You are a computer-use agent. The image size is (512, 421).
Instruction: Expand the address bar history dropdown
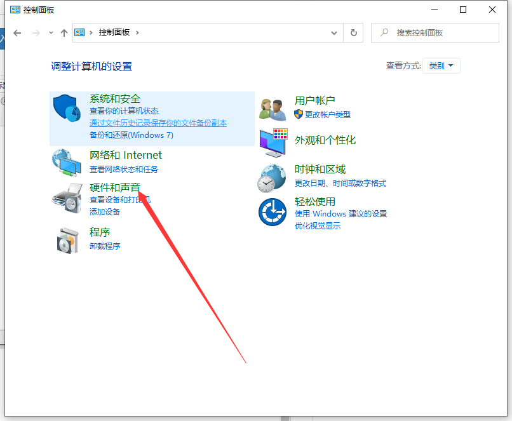[334, 32]
